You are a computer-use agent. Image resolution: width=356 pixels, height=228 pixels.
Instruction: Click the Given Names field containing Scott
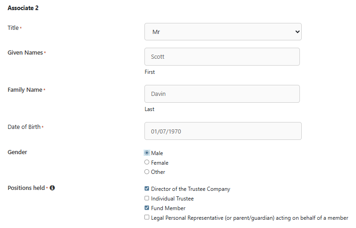222,57
